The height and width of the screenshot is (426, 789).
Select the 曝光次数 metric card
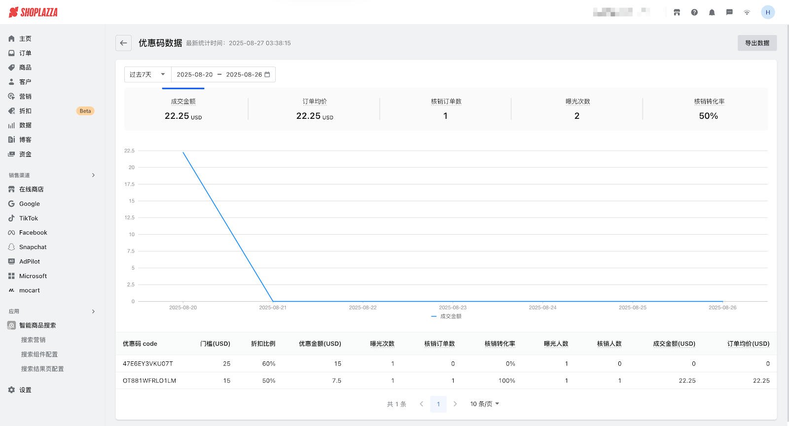[x=577, y=109]
